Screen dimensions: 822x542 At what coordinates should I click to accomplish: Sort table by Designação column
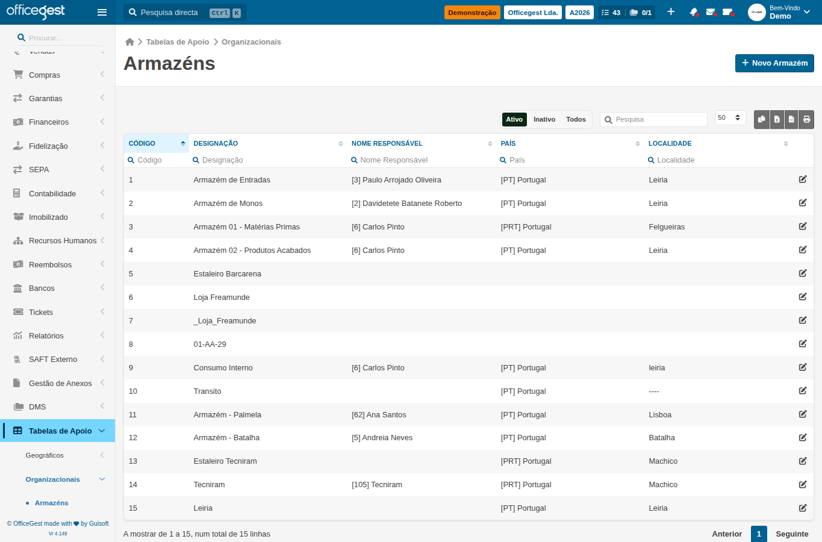(x=268, y=143)
